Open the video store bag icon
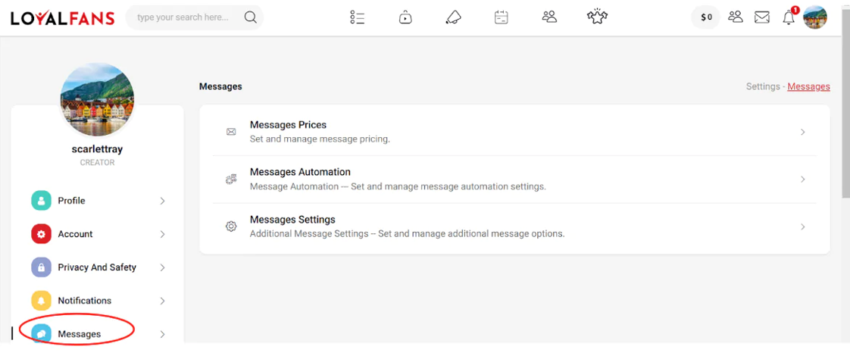Screen dimensions: 850x353 point(405,17)
